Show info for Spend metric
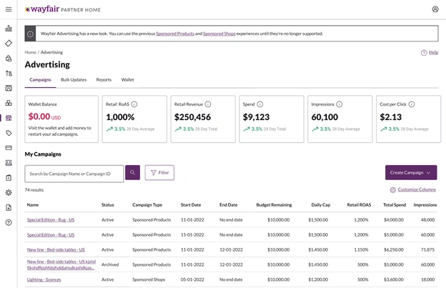Screen dimensions: 446x288 [x=260, y=104]
